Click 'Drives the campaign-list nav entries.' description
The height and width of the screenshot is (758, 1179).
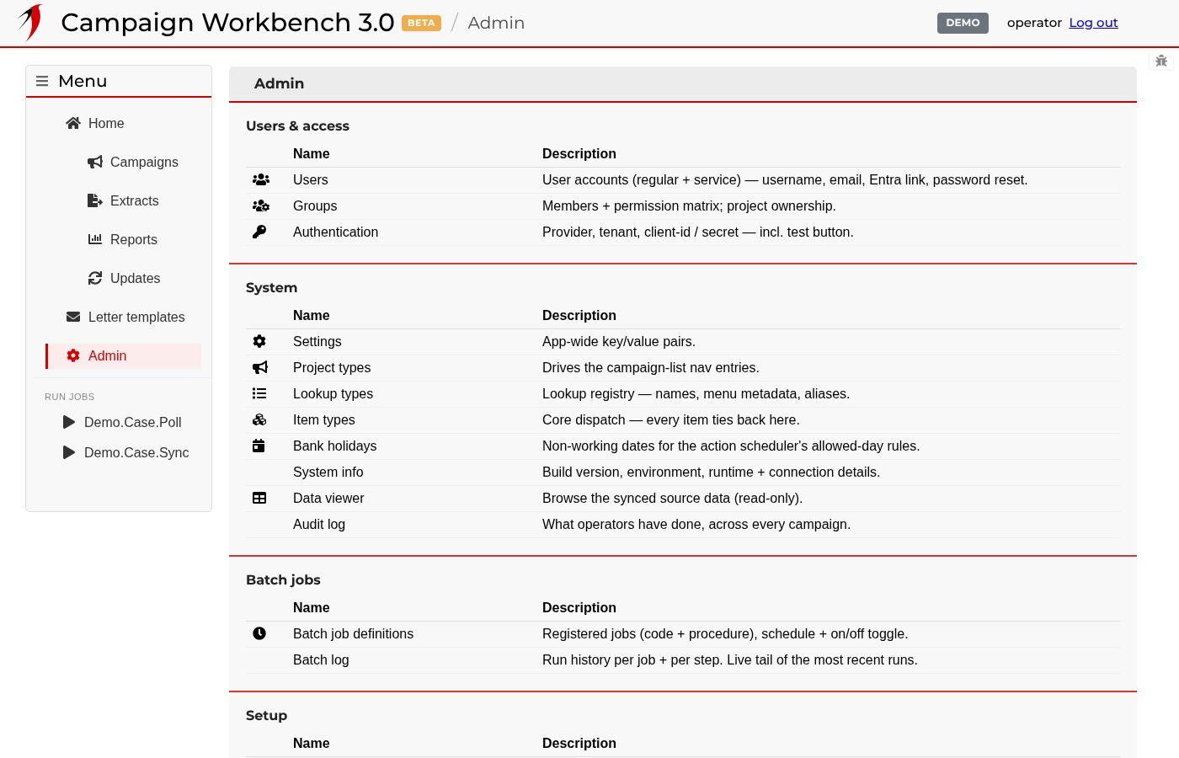tap(651, 367)
